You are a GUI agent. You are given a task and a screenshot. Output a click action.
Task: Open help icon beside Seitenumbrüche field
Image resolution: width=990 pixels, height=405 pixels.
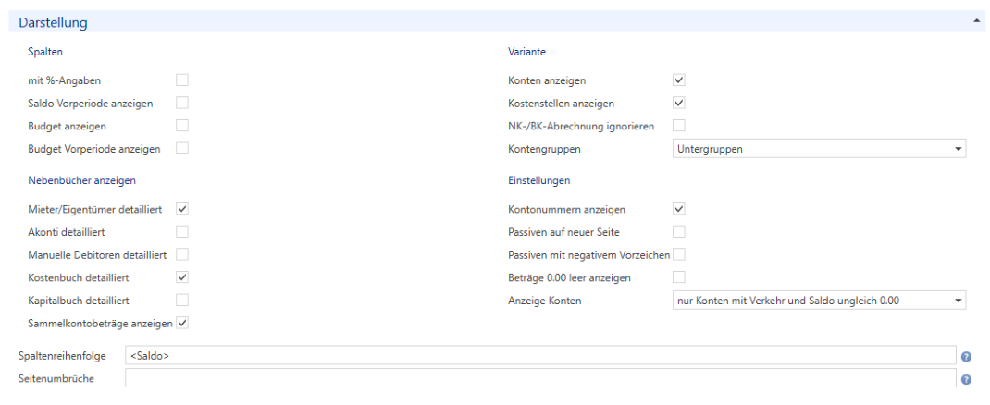[966, 380]
